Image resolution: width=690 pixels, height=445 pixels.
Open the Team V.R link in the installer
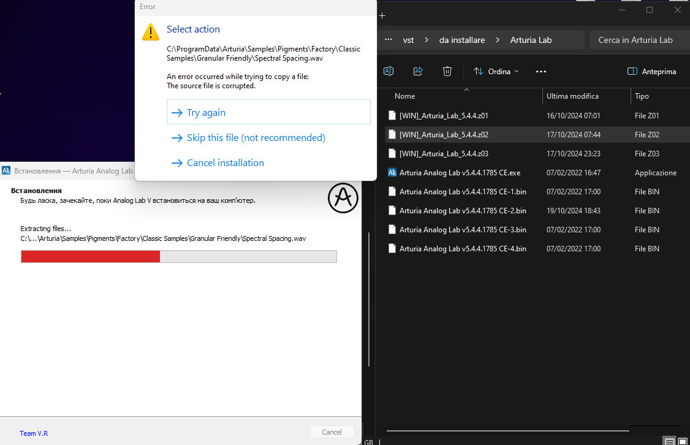(x=34, y=433)
